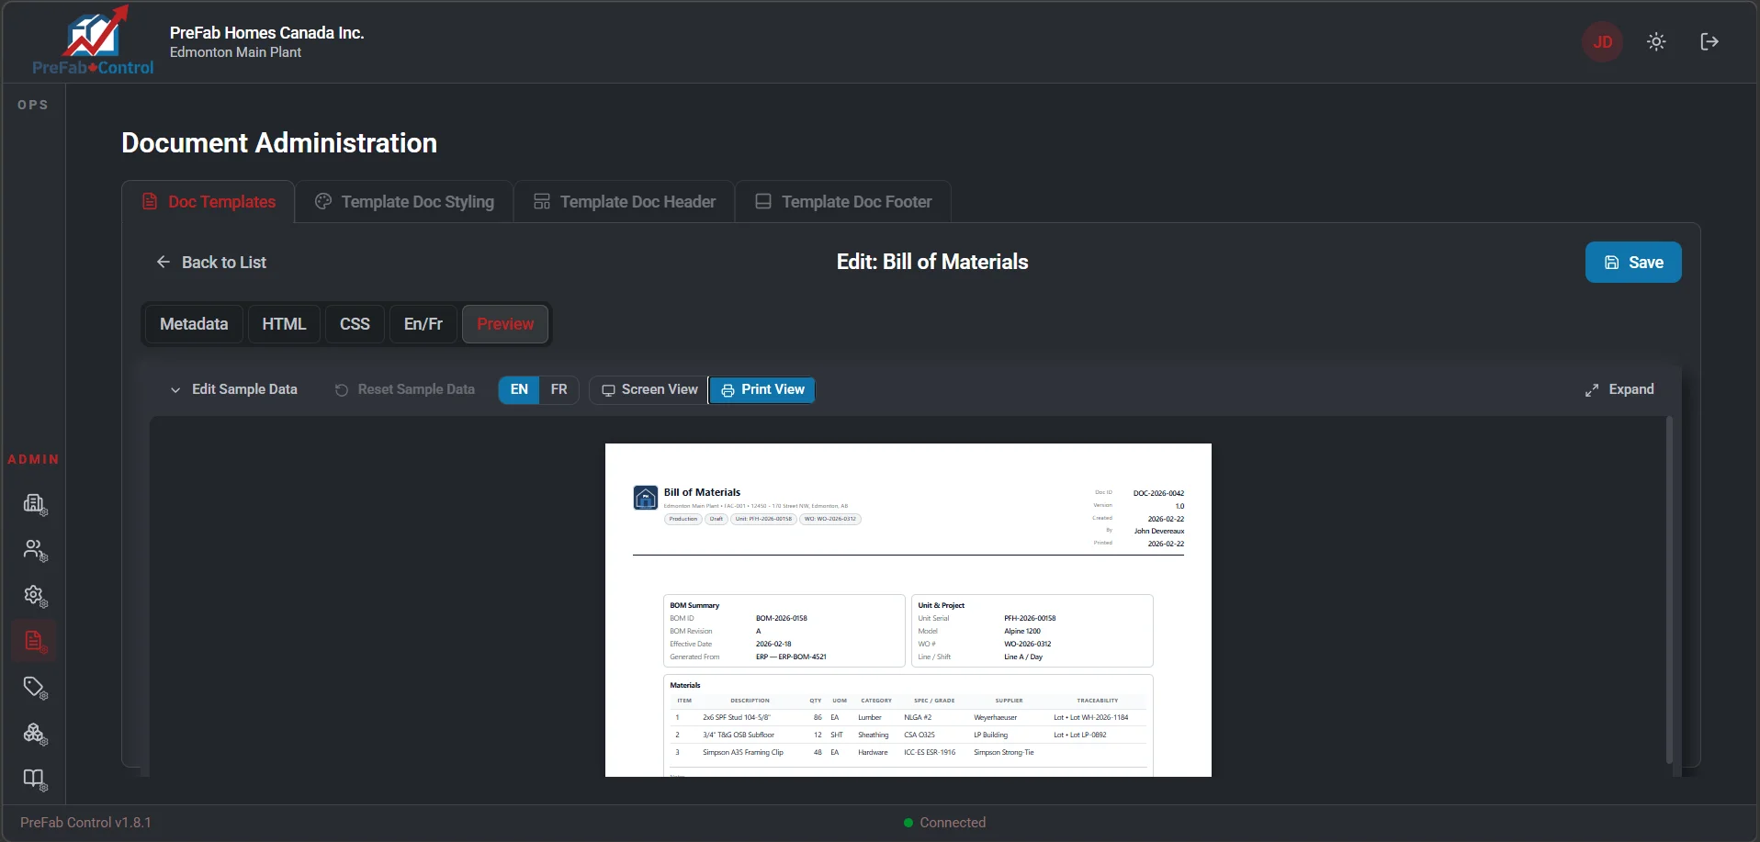Image resolution: width=1760 pixels, height=842 pixels.
Task: Click the Document Administration heading
Action: (279, 143)
